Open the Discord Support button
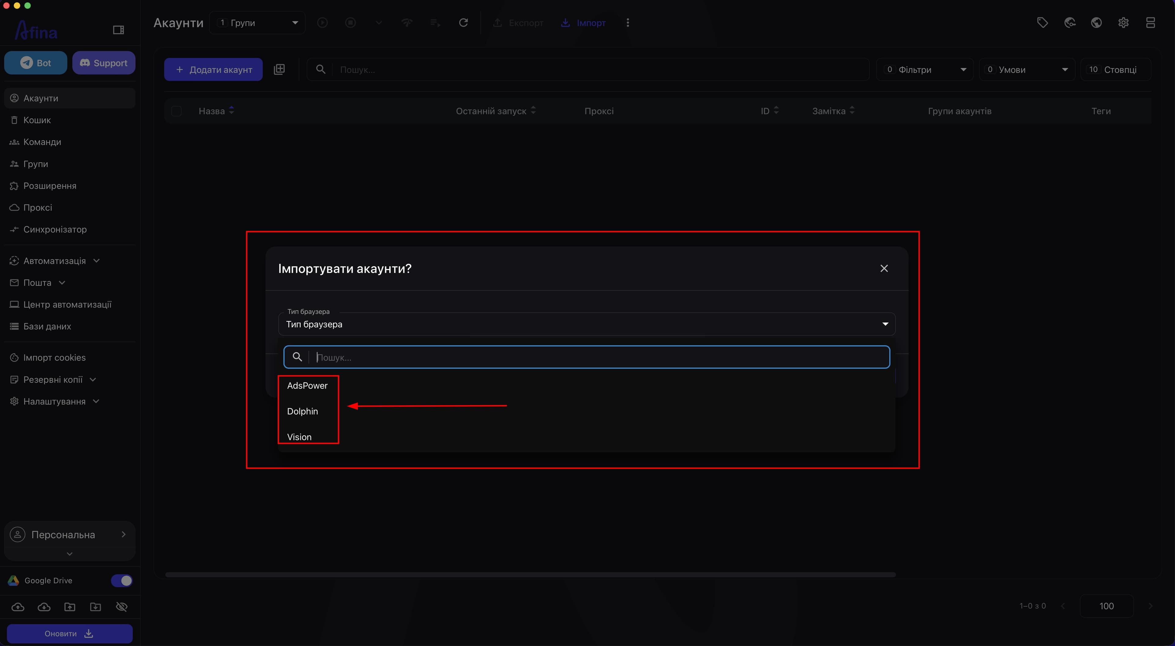Viewport: 1175px width, 646px height. click(103, 63)
